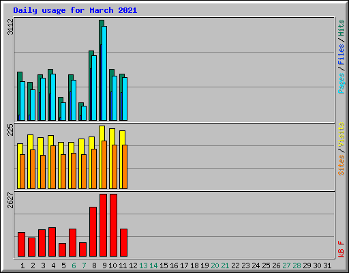Click the red KB bar for day 9
The height and width of the screenshot is (273, 349).
click(103, 225)
